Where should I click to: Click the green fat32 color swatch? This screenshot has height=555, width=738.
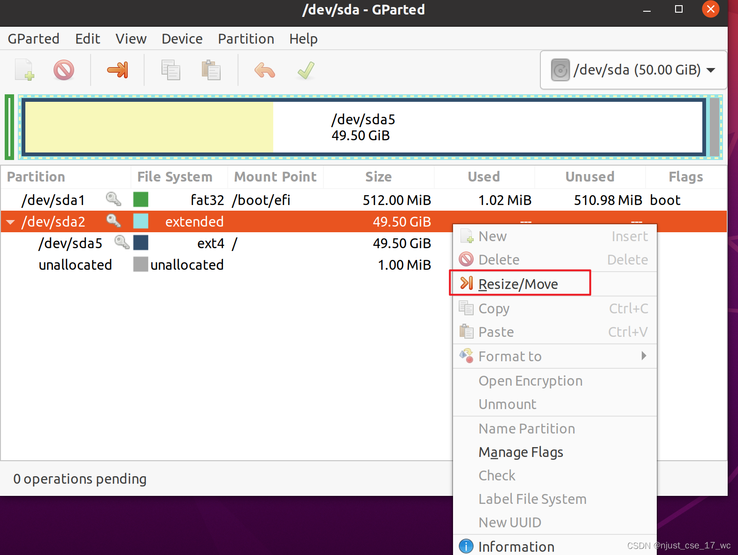(141, 199)
